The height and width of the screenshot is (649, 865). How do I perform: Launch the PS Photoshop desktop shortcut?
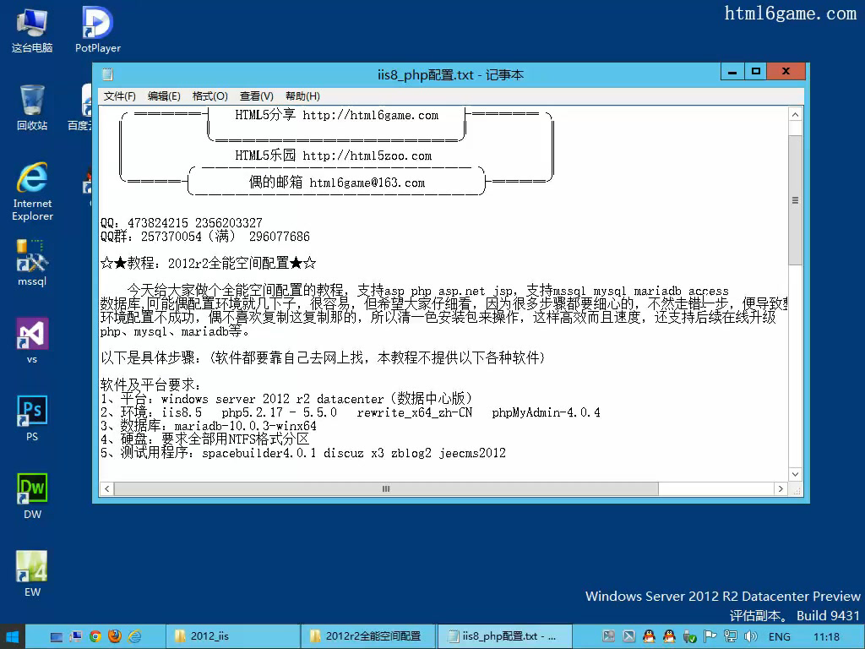click(x=32, y=417)
